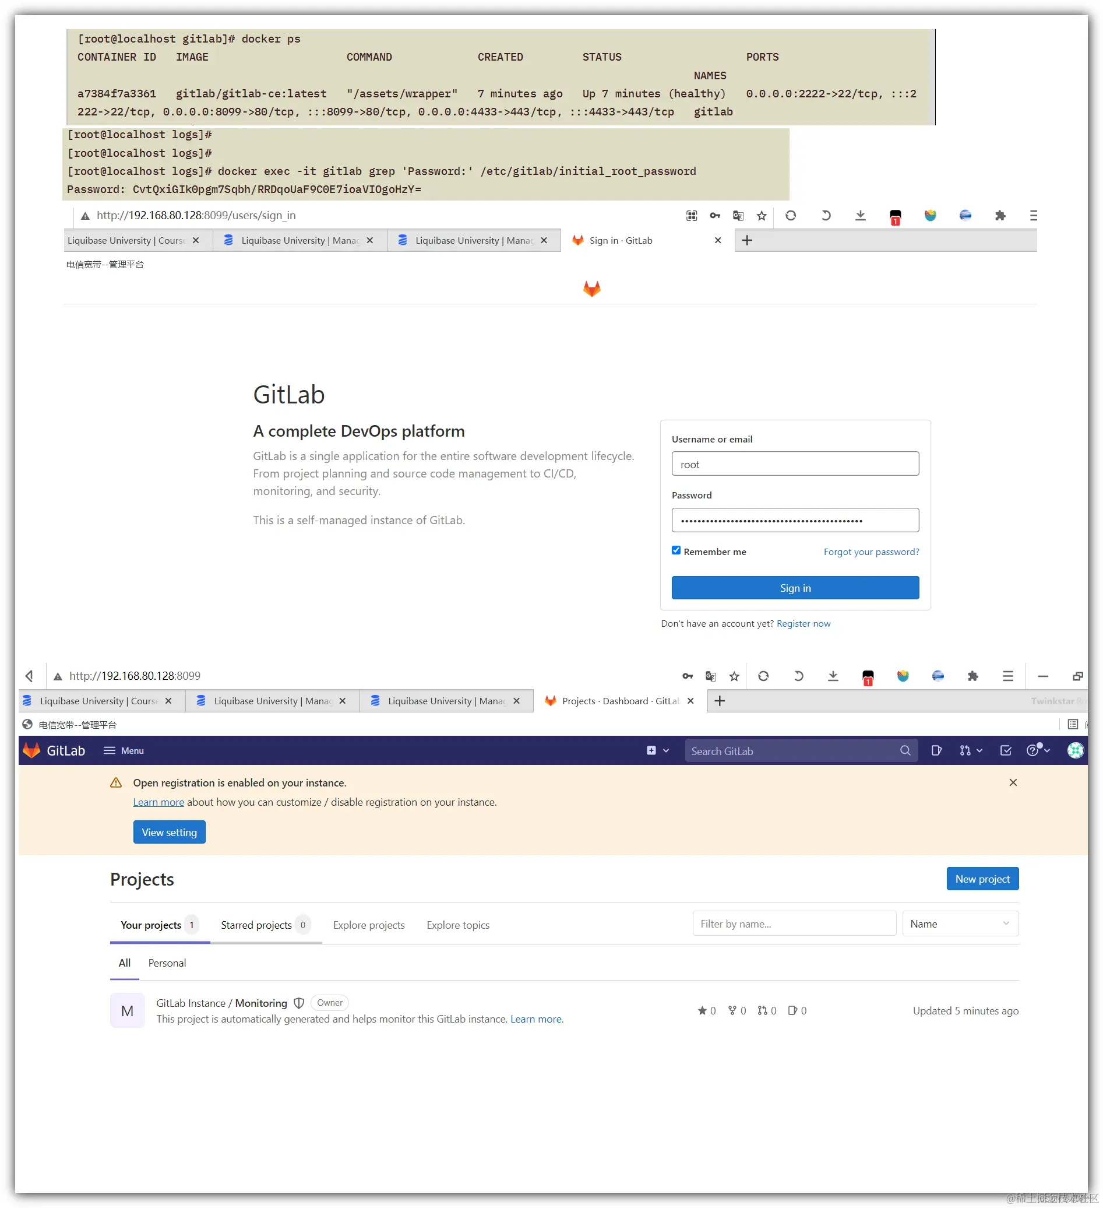1103x1208 pixels.
Task: Close the Projects · Dashboard browser tab
Action: 690,701
